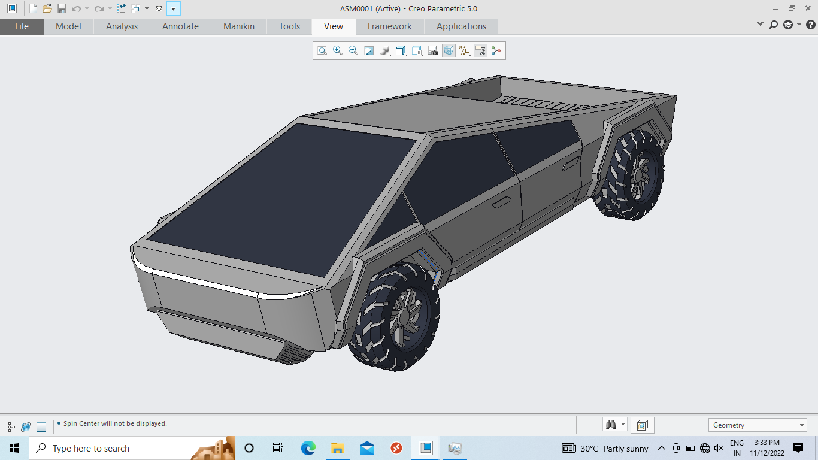Open the Windows Start menu
Screen dimensions: 818x460
pyautogui.click(x=14, y=448)
